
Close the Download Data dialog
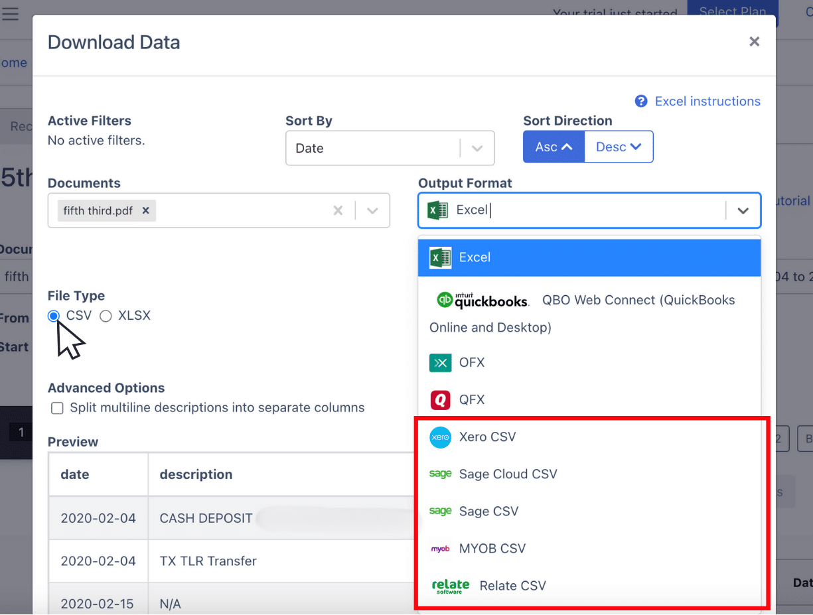(754, 42)
